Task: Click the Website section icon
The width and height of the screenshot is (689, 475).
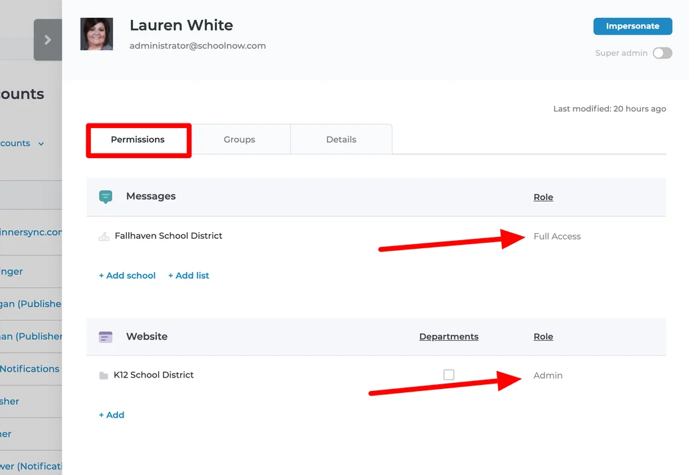Action: (x=105, y=337)
